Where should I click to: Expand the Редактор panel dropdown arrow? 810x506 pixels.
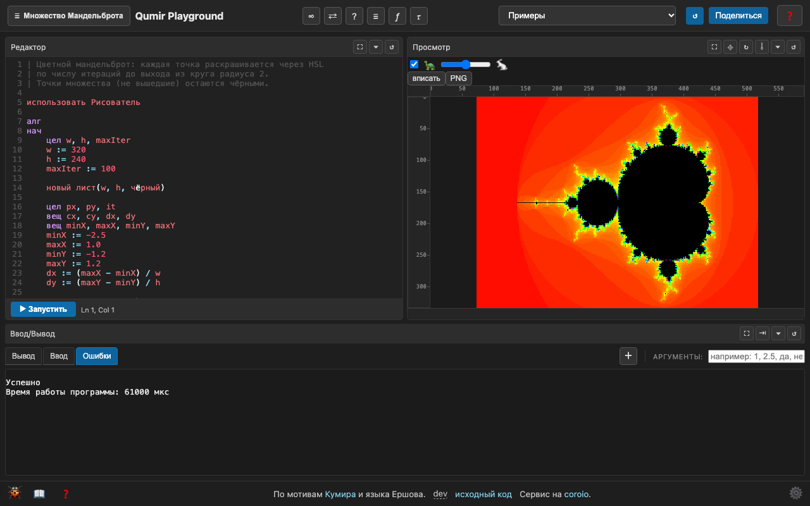pyautogui.click(x=376, y=47)
